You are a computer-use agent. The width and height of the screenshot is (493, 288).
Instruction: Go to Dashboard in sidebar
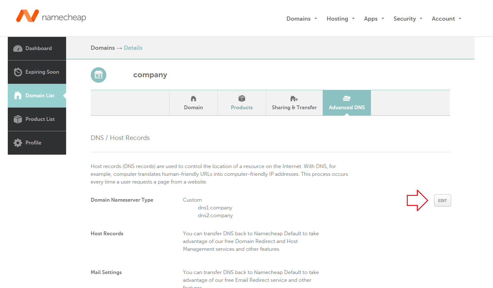[37, 48]
